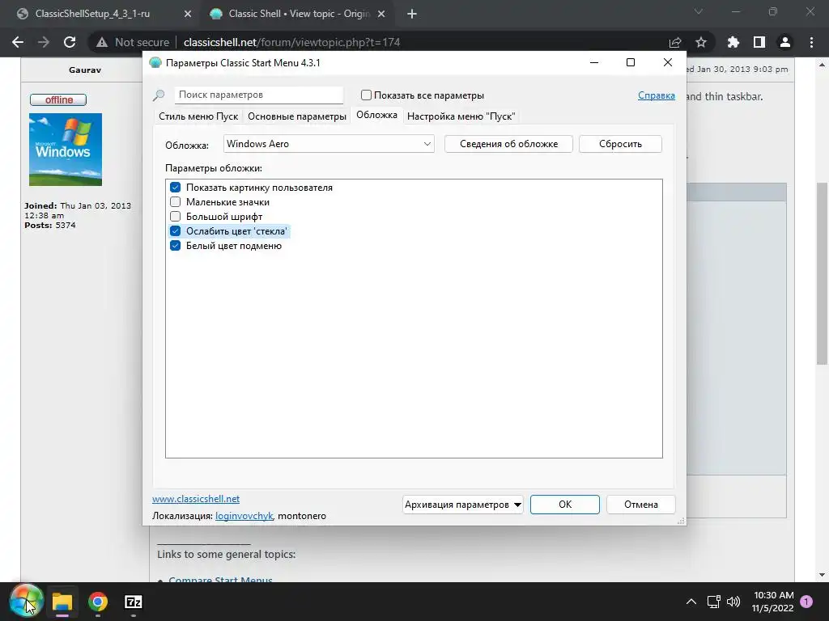Open Chrome profile avatar
The width and height of the screenshot is (829, 621).
click(x=785, y=42)
